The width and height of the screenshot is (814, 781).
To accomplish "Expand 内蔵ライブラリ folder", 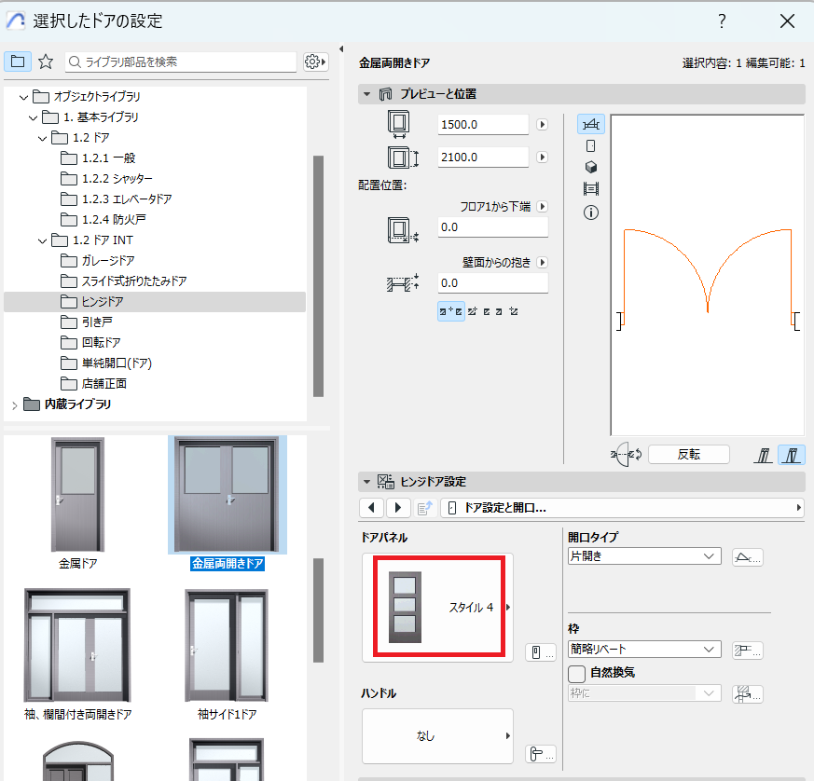I will (x=15, y=404).
